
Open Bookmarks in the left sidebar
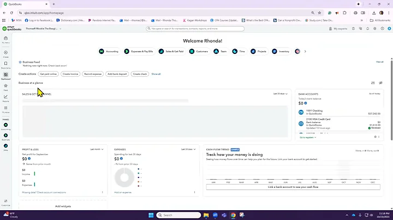click(6, 65)
